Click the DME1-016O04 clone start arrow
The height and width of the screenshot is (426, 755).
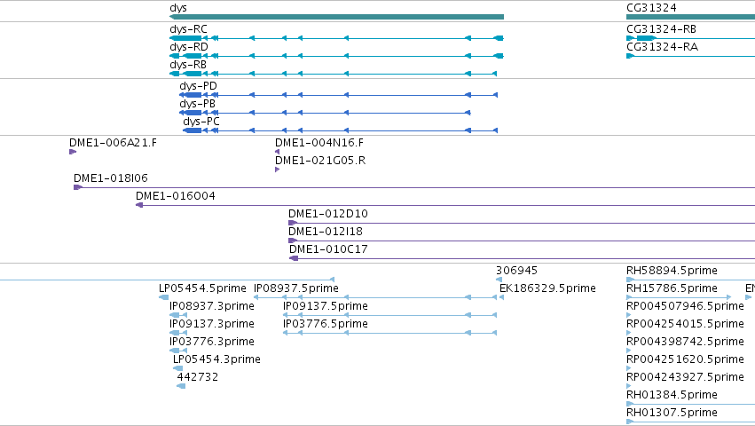tap(139, 205)
